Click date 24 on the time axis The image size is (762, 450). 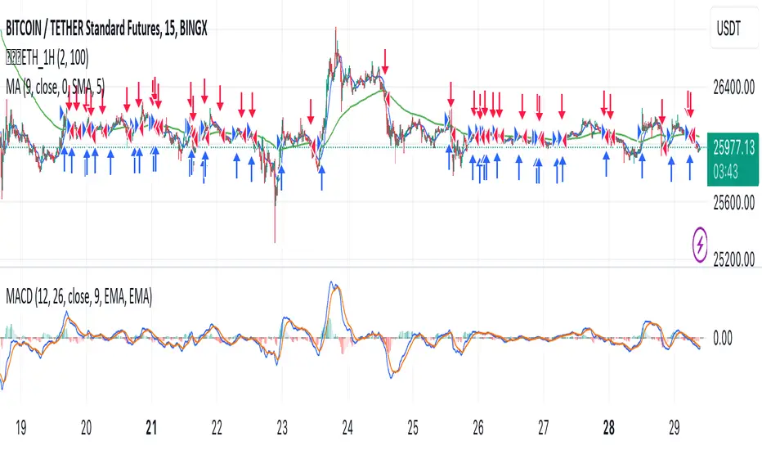click(x=347, y=428)
